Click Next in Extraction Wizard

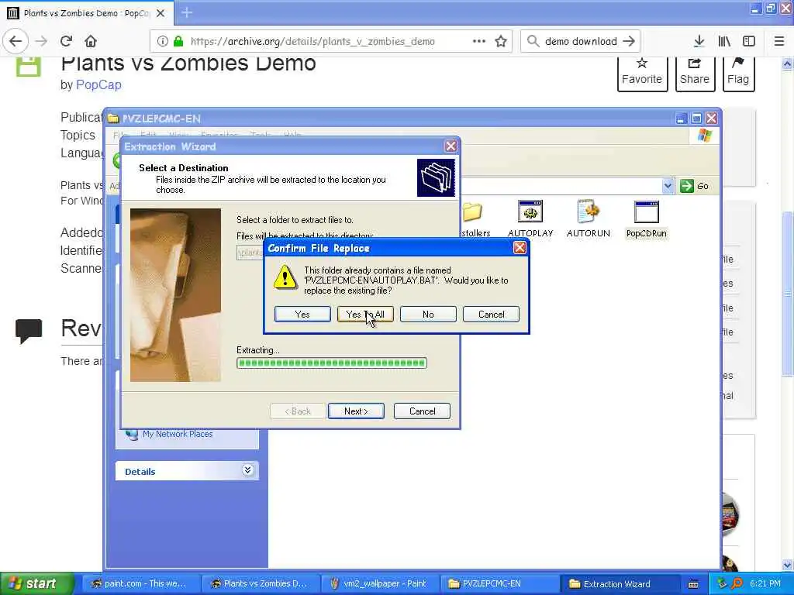356,411
